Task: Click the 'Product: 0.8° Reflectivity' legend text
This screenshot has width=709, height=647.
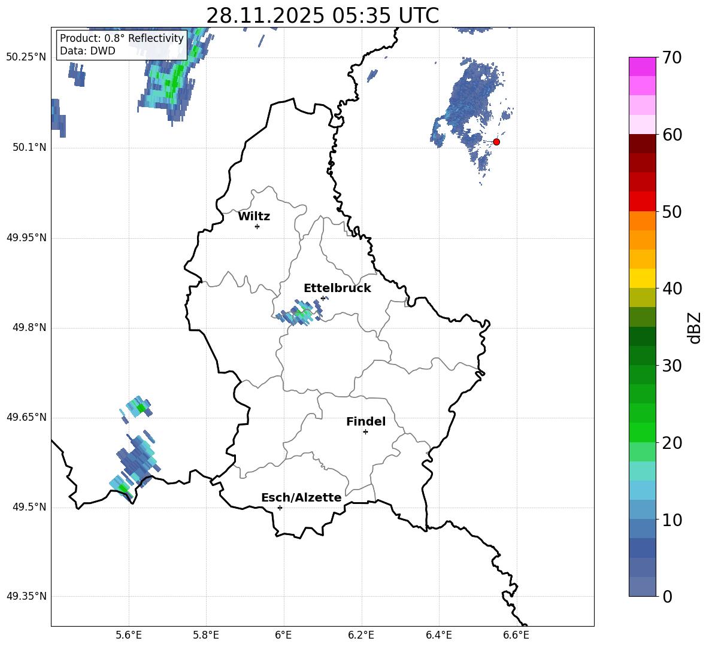Action: coord(122,38)
